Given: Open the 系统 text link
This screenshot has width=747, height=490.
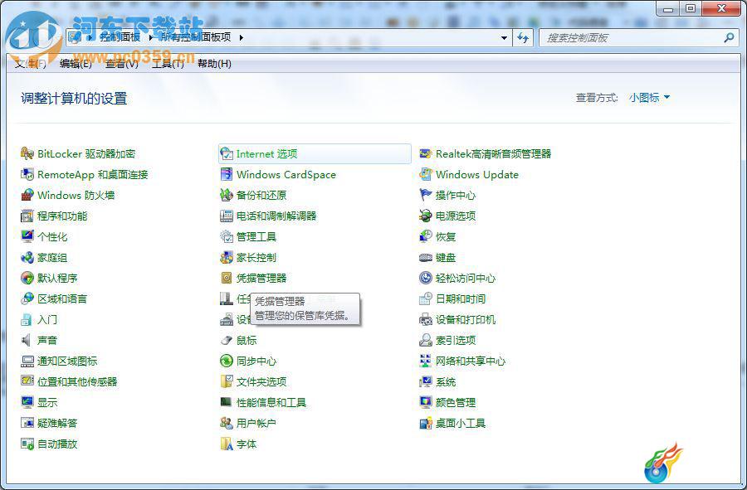Looking at the screenshot, I should 446,381.
